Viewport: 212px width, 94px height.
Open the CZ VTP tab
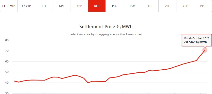26,6
